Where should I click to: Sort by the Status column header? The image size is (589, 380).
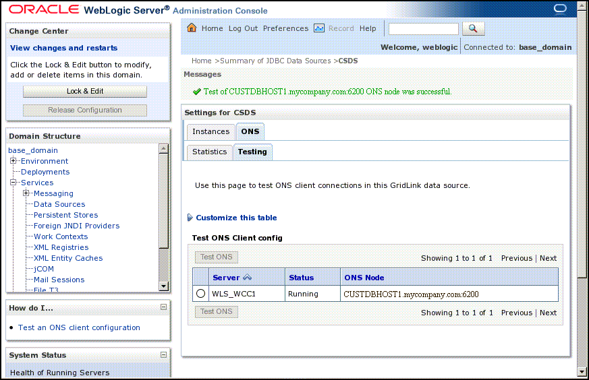pyautogui.click(x=302, y=278)
